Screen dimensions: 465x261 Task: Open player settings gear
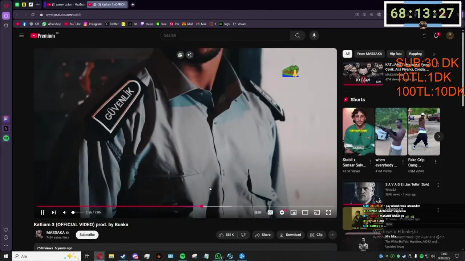282,212
